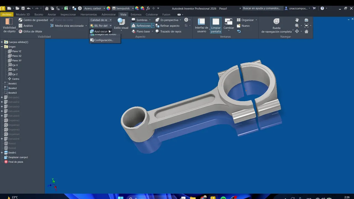Select the Orbit tool in Navegar
Viewport: 354px width, 199px height.
point(297,32)
